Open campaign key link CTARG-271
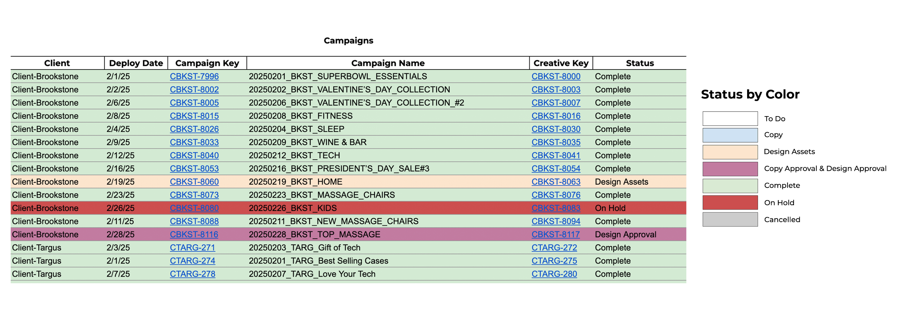Image resolution: width=901 pixels, height=313 pixels. 192,248
